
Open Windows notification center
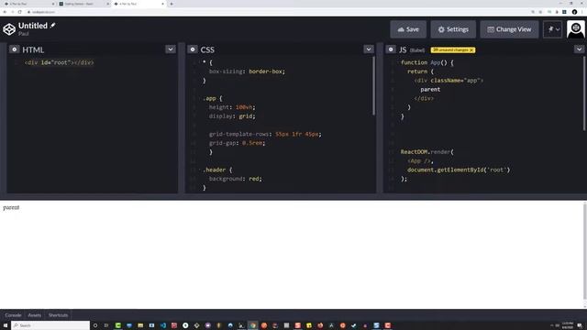click(580, 325)
